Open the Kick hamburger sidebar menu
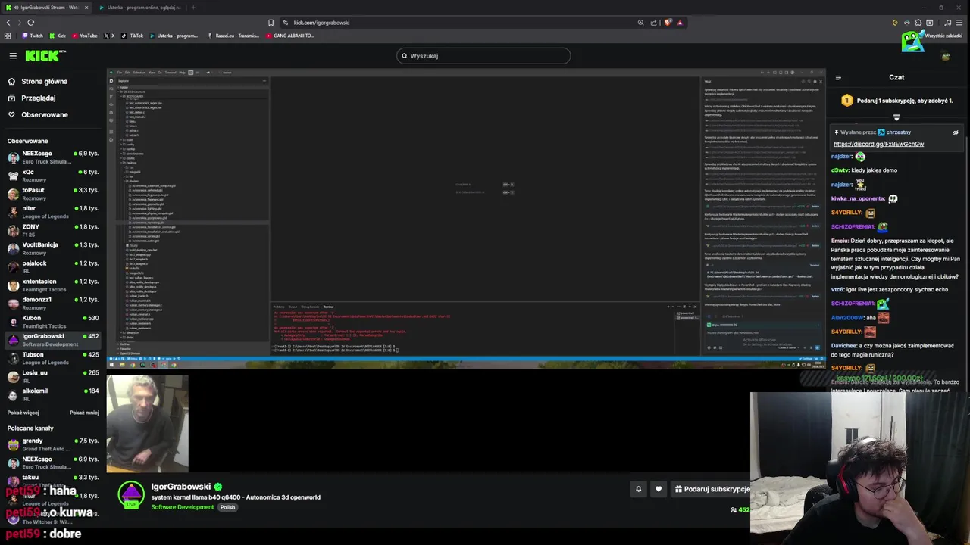This screenshot has height=545, width=970. click(13, 55)
